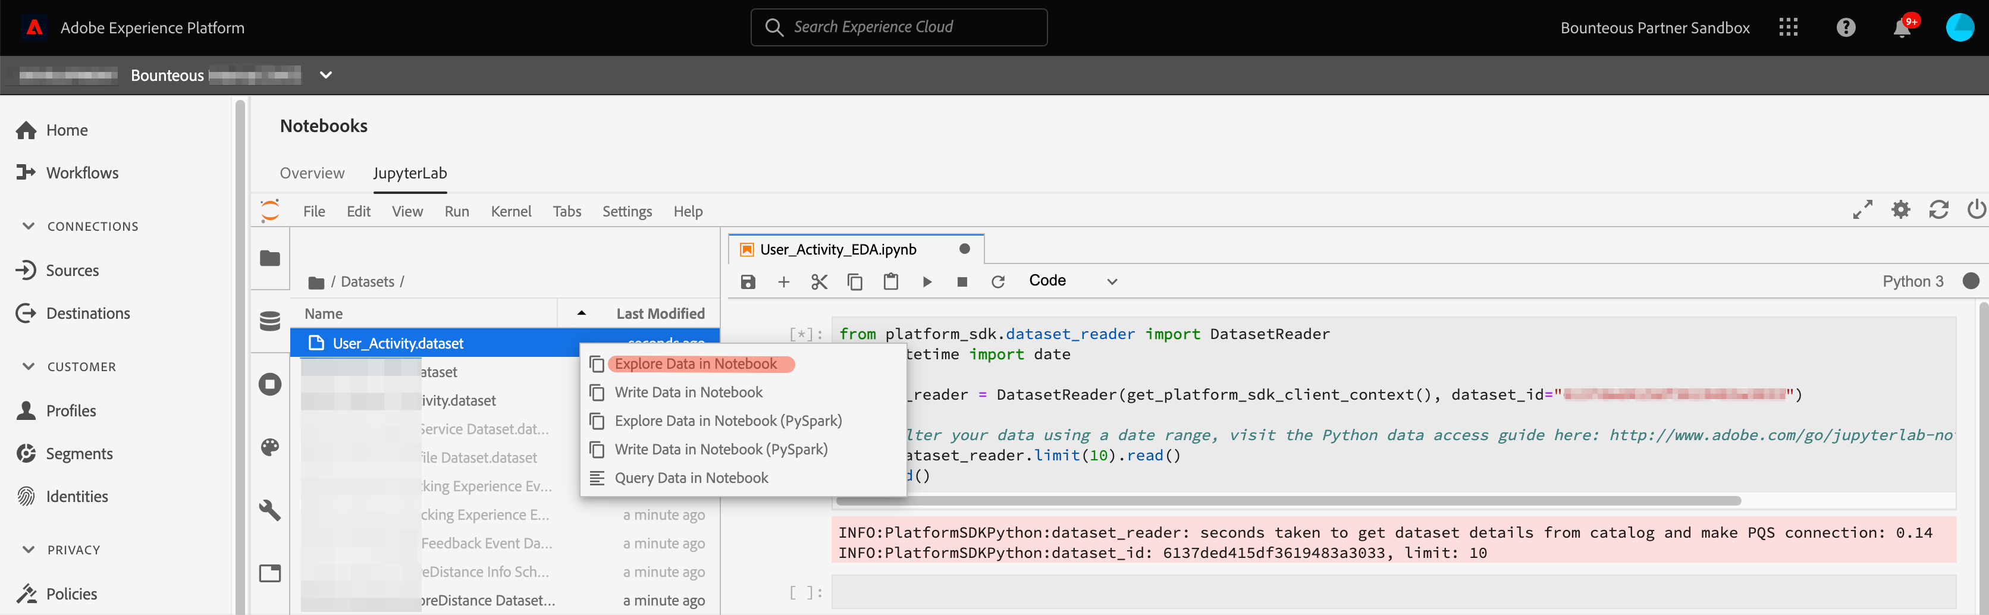The image size is (1989, 615).
Task: Open the user profile avatar
Action: pos(1960,28)
